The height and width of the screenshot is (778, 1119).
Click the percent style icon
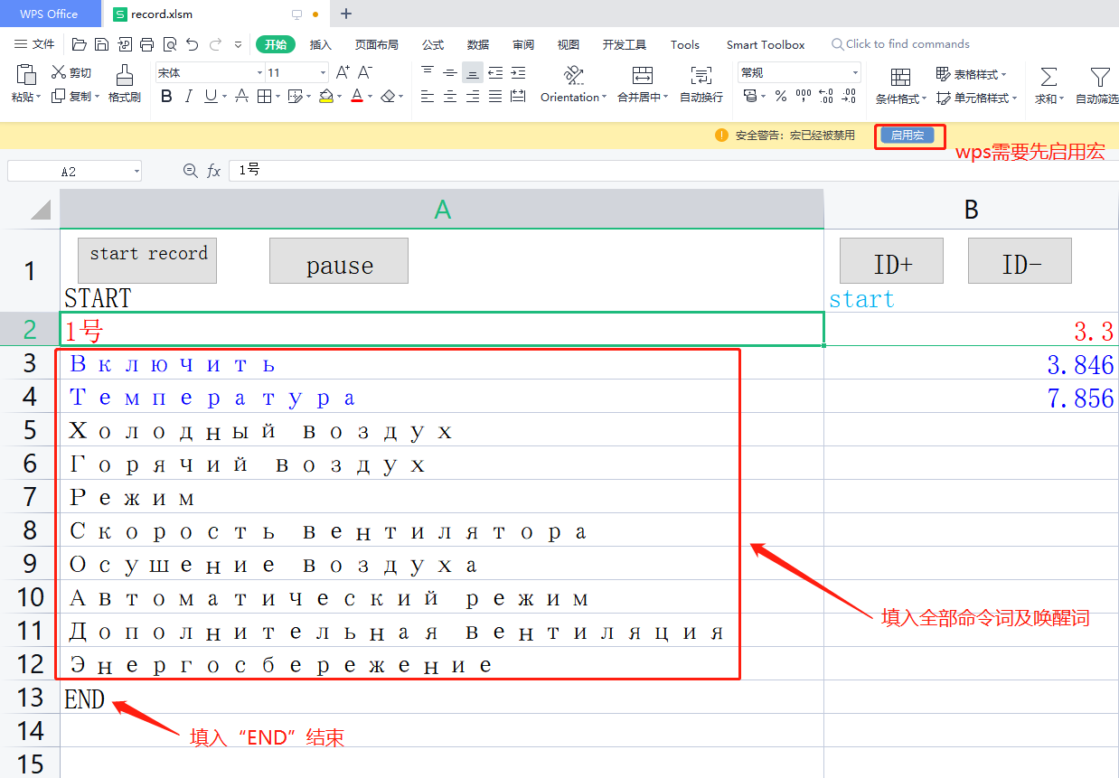780,96
